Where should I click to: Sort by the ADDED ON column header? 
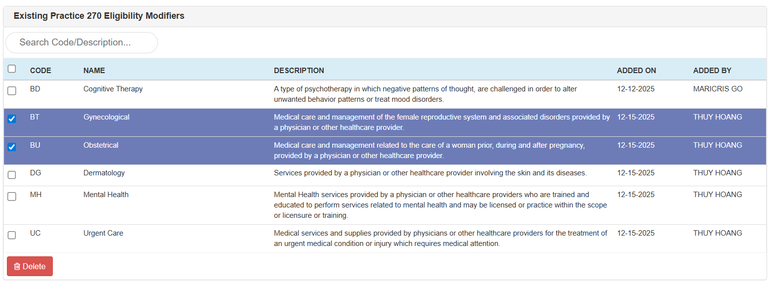coord(636,71)
